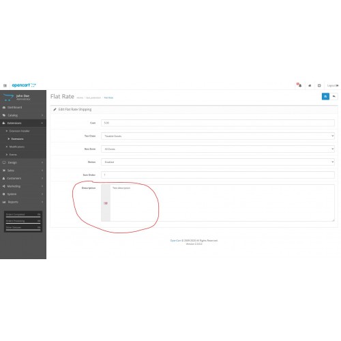Click the blue Save button
Image resolution: width=341 pixels, height=341 pixels.
[x=325, y=96]
